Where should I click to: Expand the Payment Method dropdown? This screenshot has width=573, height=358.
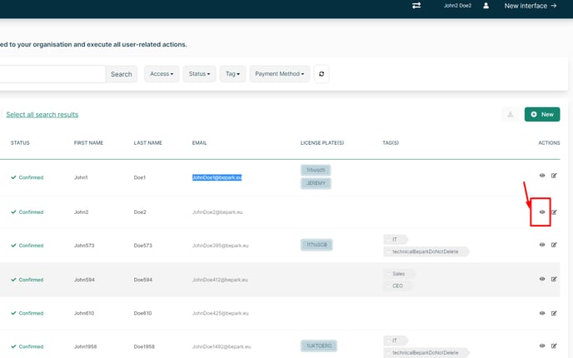tap(279, 74)
